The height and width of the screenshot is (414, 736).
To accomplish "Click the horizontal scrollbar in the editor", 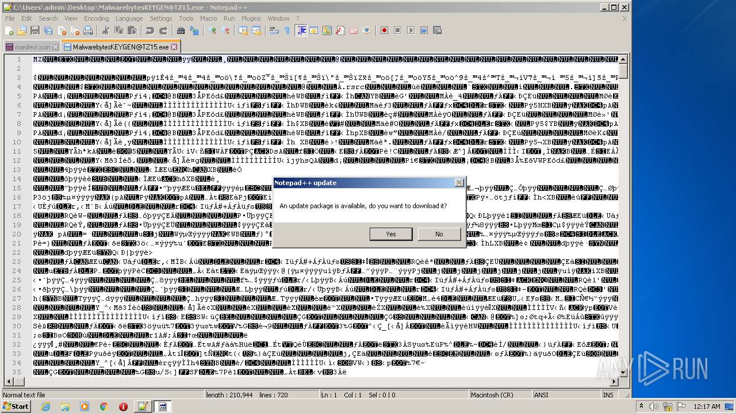I will [311, 382].
